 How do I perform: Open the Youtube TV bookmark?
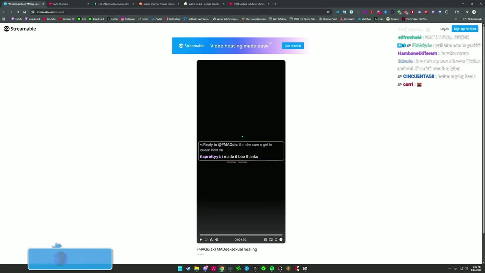pyautogui.click(x=67, y=19)
